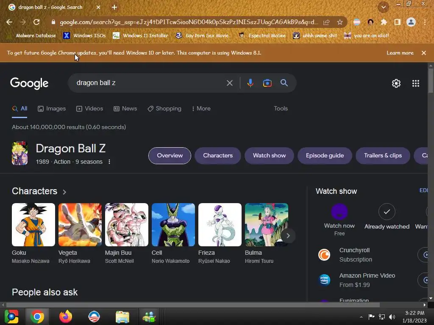Show hidden system tray icons
Screen dimensions: 434x325
point(361,317)
